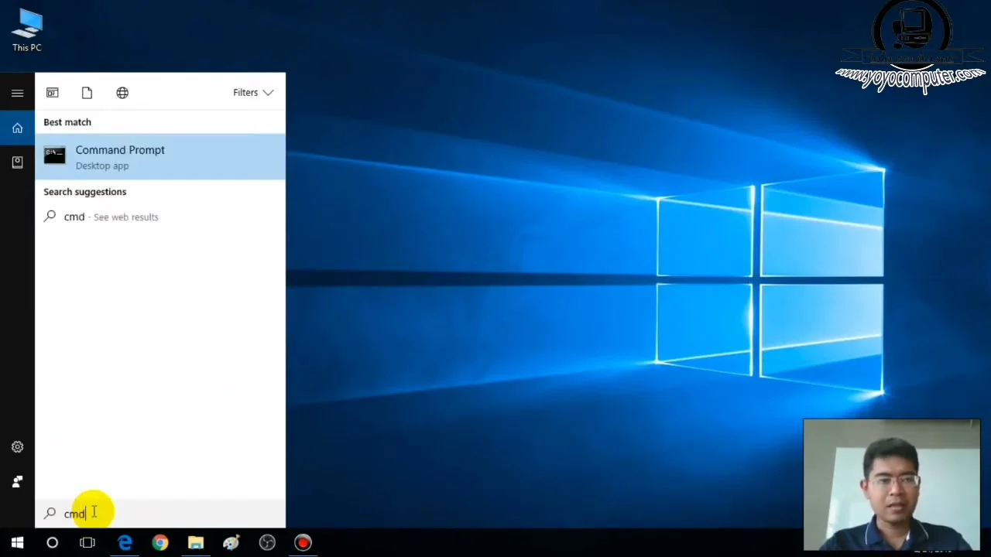Filter search results by Documents
Viewport: 991px width, 557px height.
coord(87,93)
